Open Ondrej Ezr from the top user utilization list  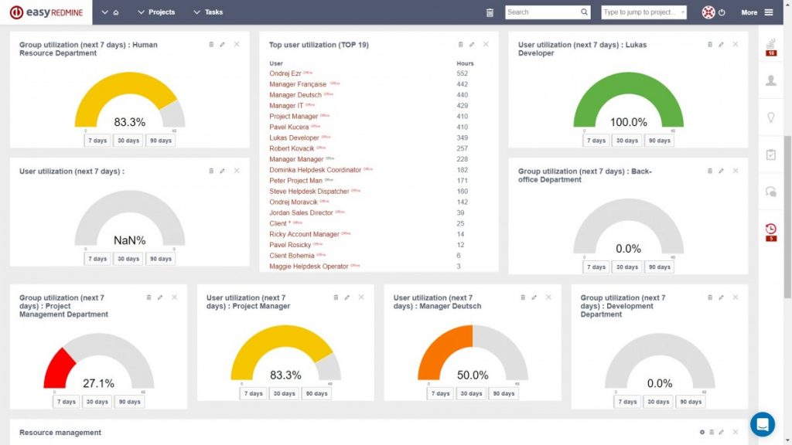(287, 73)
